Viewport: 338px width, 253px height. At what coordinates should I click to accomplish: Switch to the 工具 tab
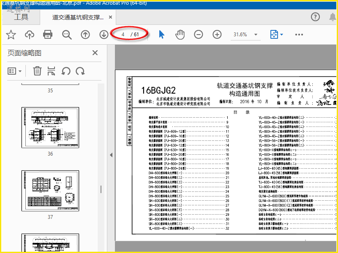21,17
